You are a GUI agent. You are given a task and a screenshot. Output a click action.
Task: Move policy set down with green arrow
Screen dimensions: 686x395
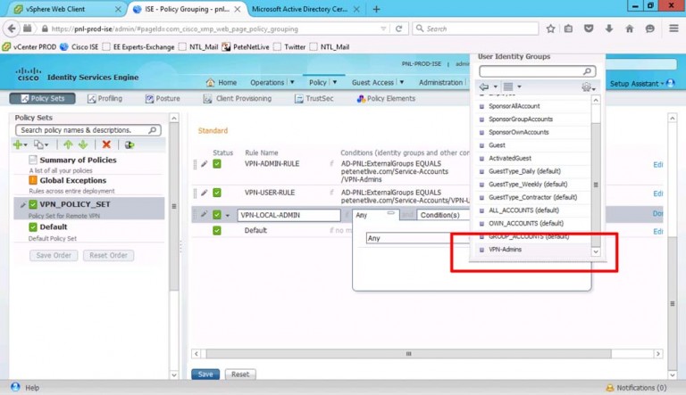(x=83, y=144)
